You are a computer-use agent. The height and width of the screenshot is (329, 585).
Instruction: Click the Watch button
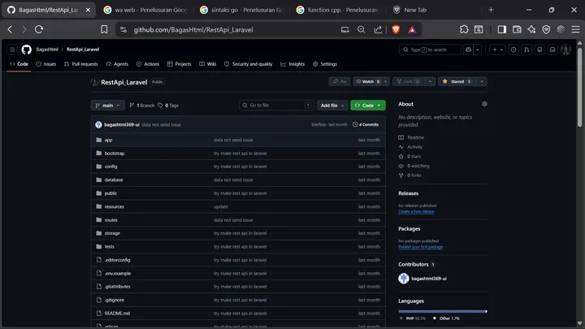[x=367, y=81]
